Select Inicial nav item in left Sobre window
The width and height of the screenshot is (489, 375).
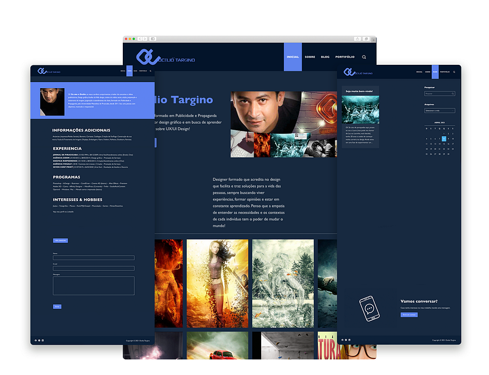point(123,71)
